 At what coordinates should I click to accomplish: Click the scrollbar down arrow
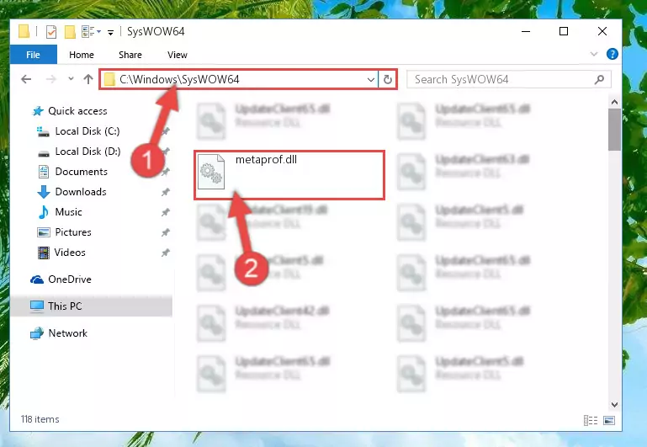[614, 404]
